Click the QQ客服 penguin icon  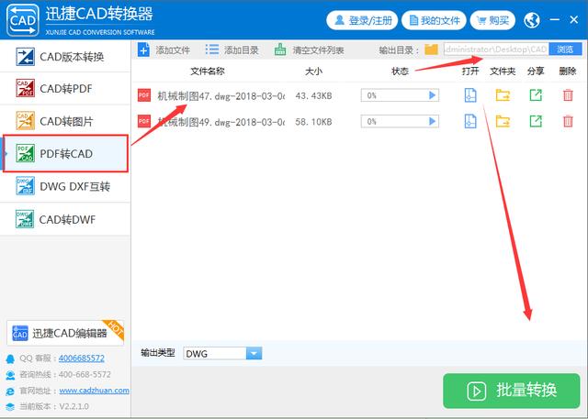click(10, 358)
